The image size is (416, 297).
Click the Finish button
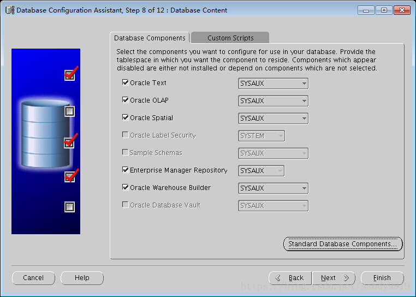382,278
